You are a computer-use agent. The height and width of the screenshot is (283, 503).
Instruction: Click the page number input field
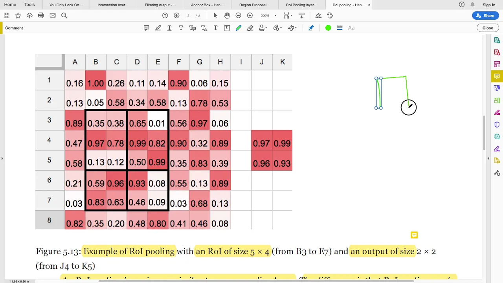coord(189,15)
